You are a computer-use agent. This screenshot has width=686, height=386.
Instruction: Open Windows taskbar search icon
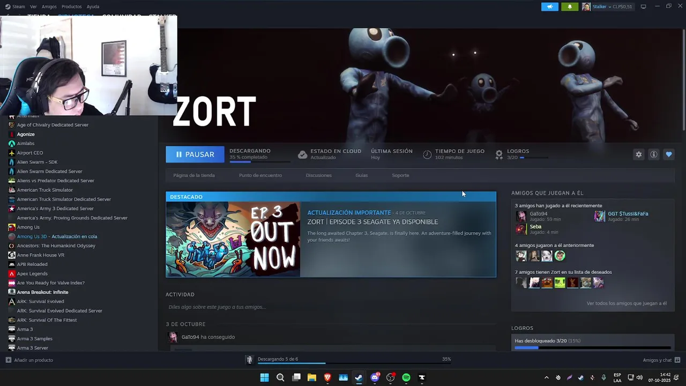[280, 377]
